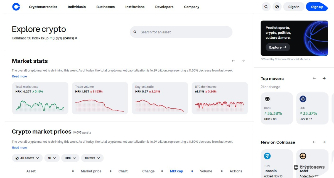Screen dimensions: 334x178
Task: Select the LCX coin icon under Top movers
Action: click(x=303, y=99)
